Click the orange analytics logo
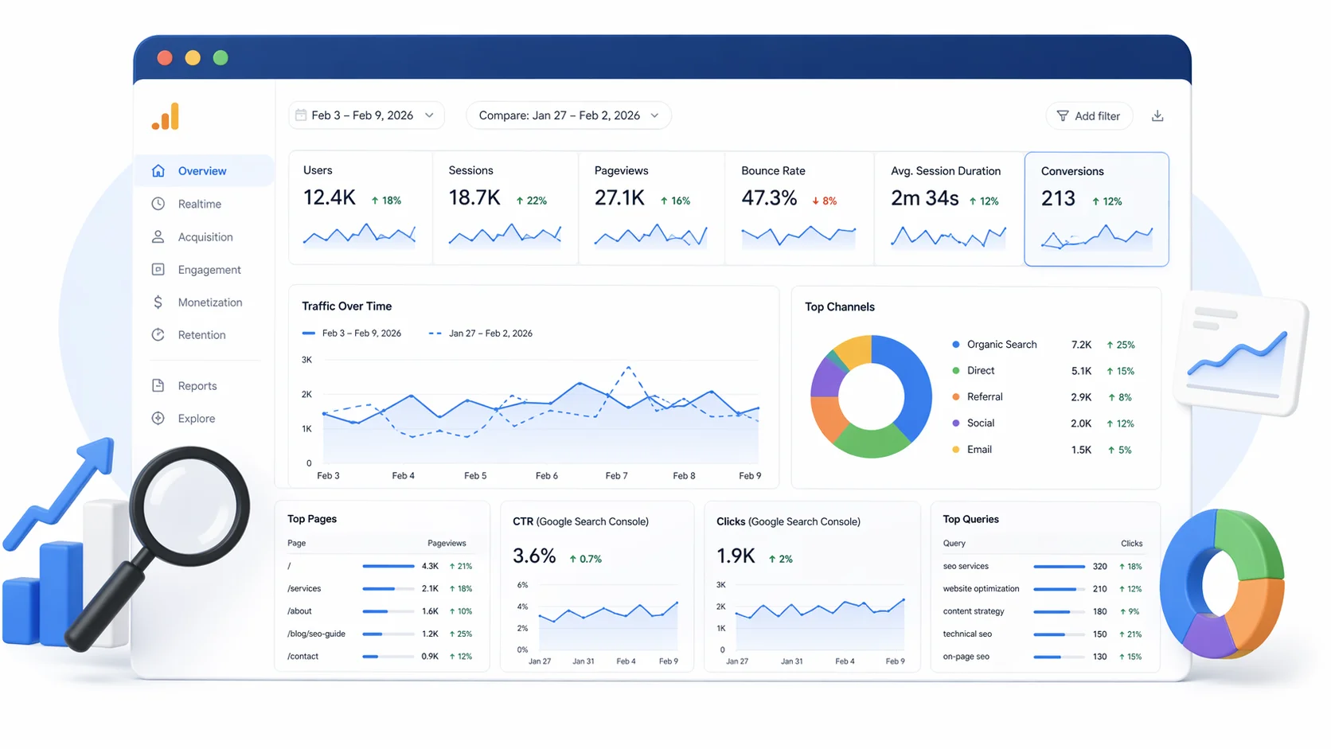This screenshot has width=1331, height=749. click(166, 117)
